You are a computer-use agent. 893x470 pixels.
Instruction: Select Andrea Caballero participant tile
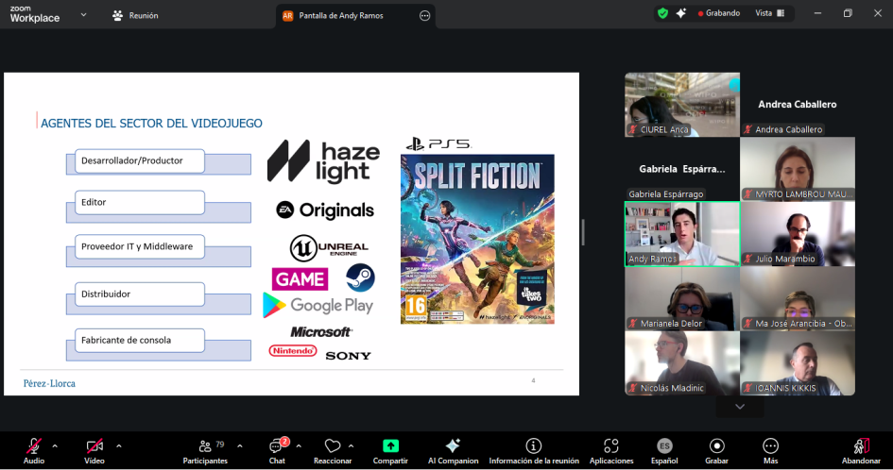point(798,105)
